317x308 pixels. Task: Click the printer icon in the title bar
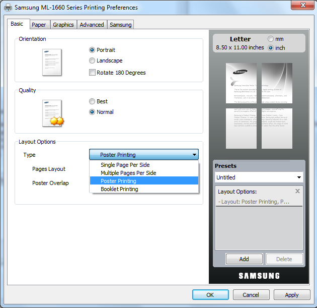pos(8,8)
